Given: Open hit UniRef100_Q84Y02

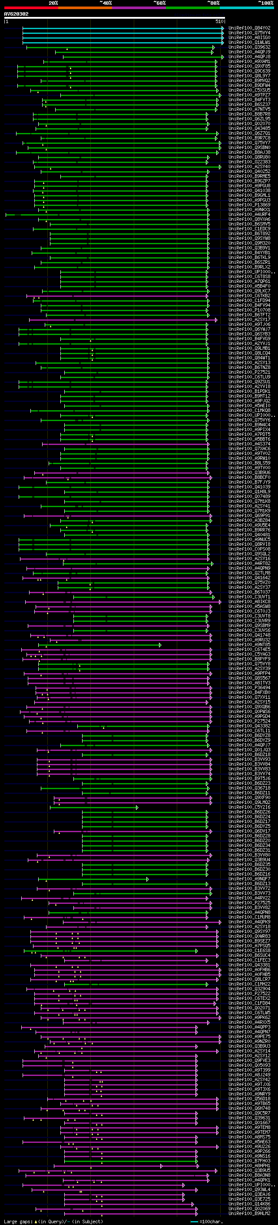Looking at the screenshot, I should click(x=249, y=28).
